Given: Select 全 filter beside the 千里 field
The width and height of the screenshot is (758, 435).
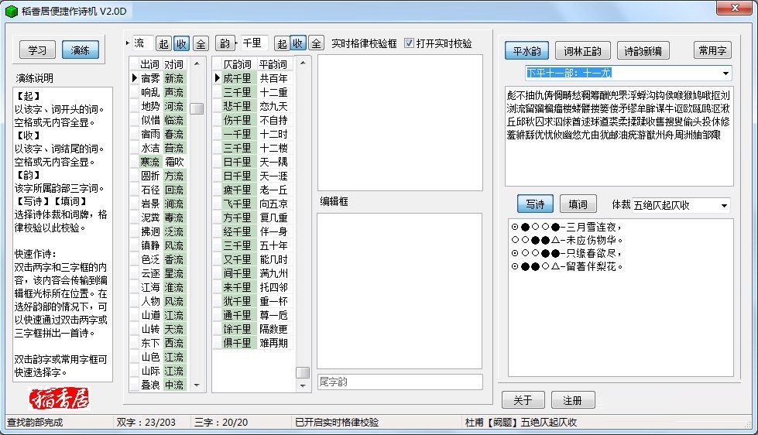Looking at the screenshot, I should [316, 43].
